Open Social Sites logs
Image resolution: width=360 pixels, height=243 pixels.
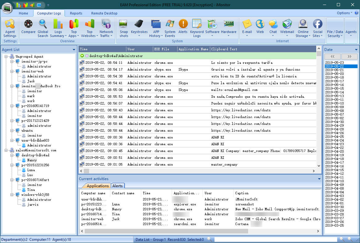point(317,28)
